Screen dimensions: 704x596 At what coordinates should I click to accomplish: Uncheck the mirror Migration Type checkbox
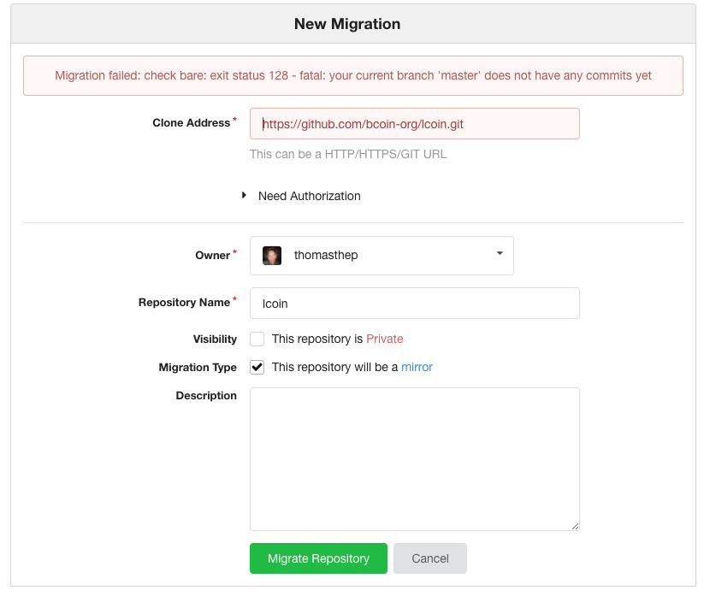[257, 367]
